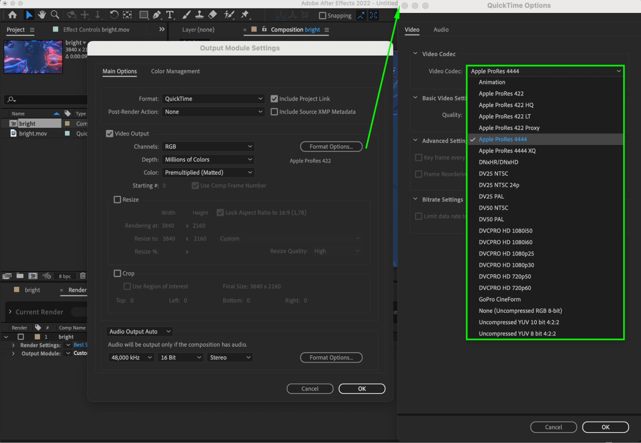
Task: Click OK in QuickTime Options dialog
Action: pyautogui.click(x=605, y=427)
